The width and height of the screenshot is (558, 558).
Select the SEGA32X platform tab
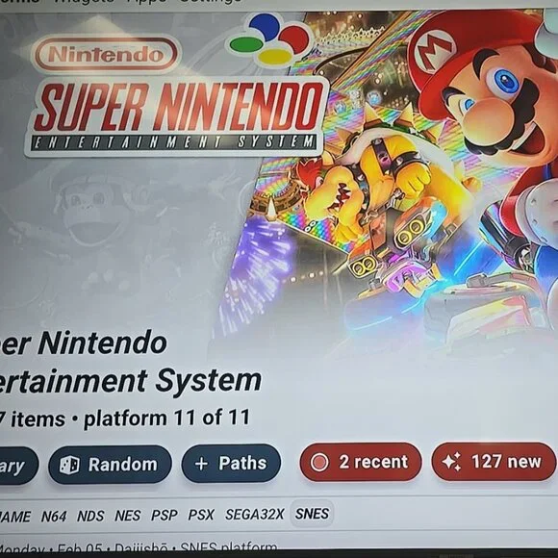pyautogui.click(x=255, y=515)
